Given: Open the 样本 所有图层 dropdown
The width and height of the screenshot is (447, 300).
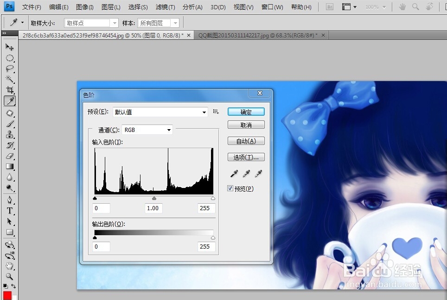Looking at the screenshot, I should click(158, 23).
